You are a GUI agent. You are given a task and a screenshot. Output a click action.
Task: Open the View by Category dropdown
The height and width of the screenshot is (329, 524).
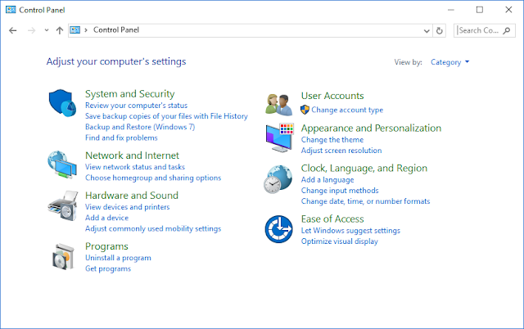(450, 62)
